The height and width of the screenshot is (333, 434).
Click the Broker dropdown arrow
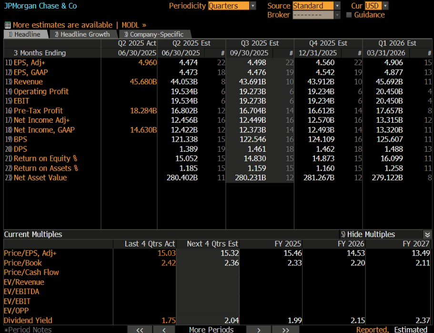337,15
